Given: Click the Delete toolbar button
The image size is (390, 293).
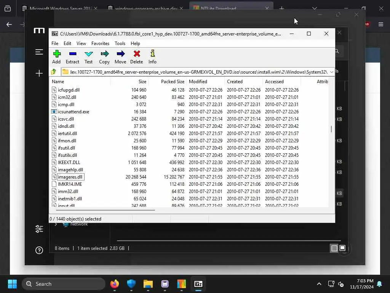Looking at the screenshot, I should pos(137,57).
